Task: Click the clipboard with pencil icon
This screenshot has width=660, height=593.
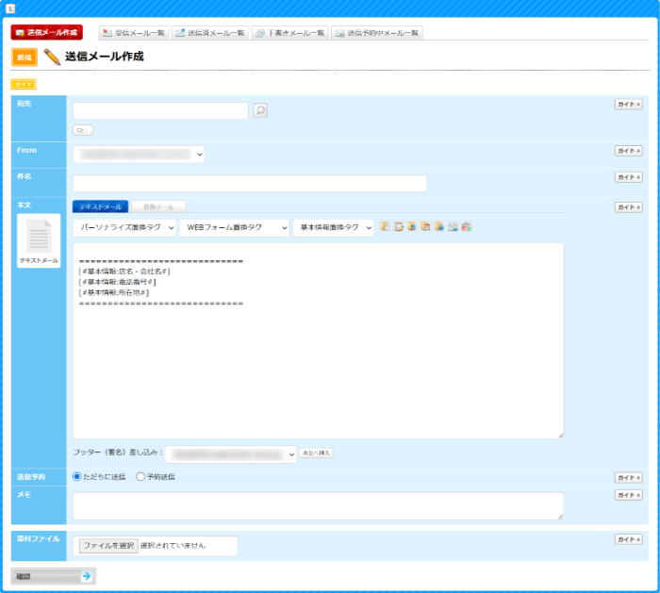Action: click(399, 226)
